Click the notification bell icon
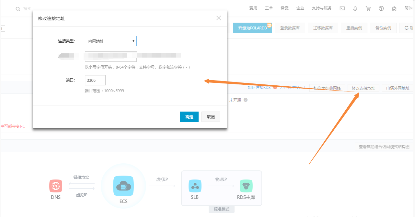The width and height of the screenshot is (415, 217). [355, 8]
